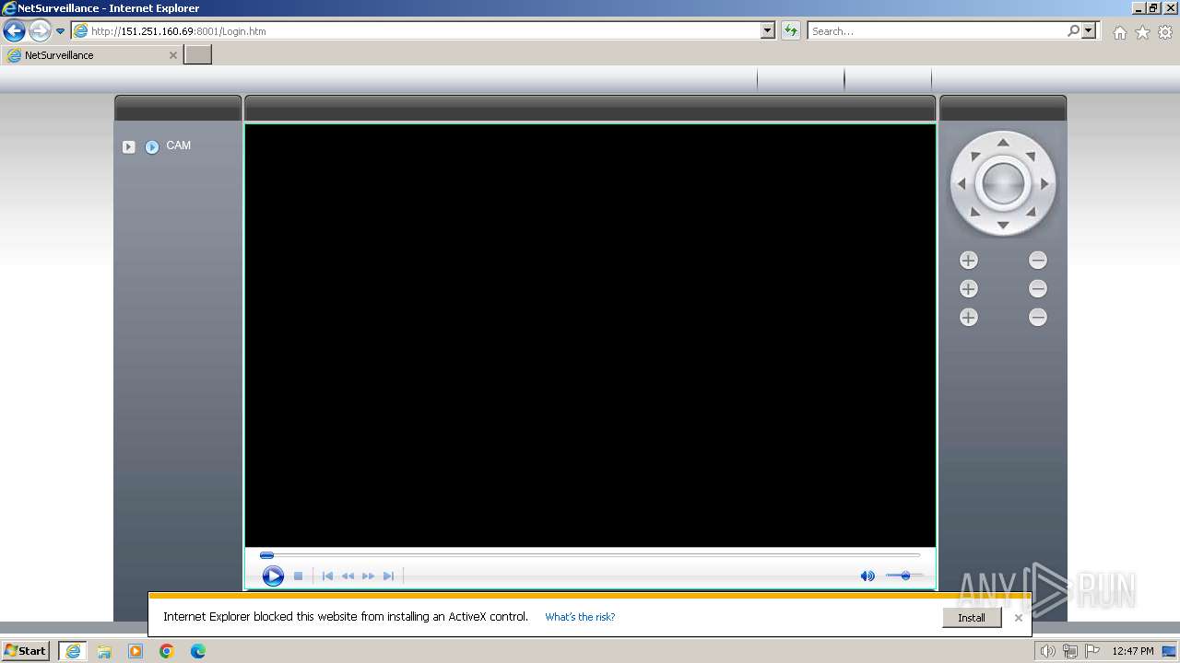Mute the player with speaker icon
The width and height of the screenshot is (1180, 663).
point(867,576)
